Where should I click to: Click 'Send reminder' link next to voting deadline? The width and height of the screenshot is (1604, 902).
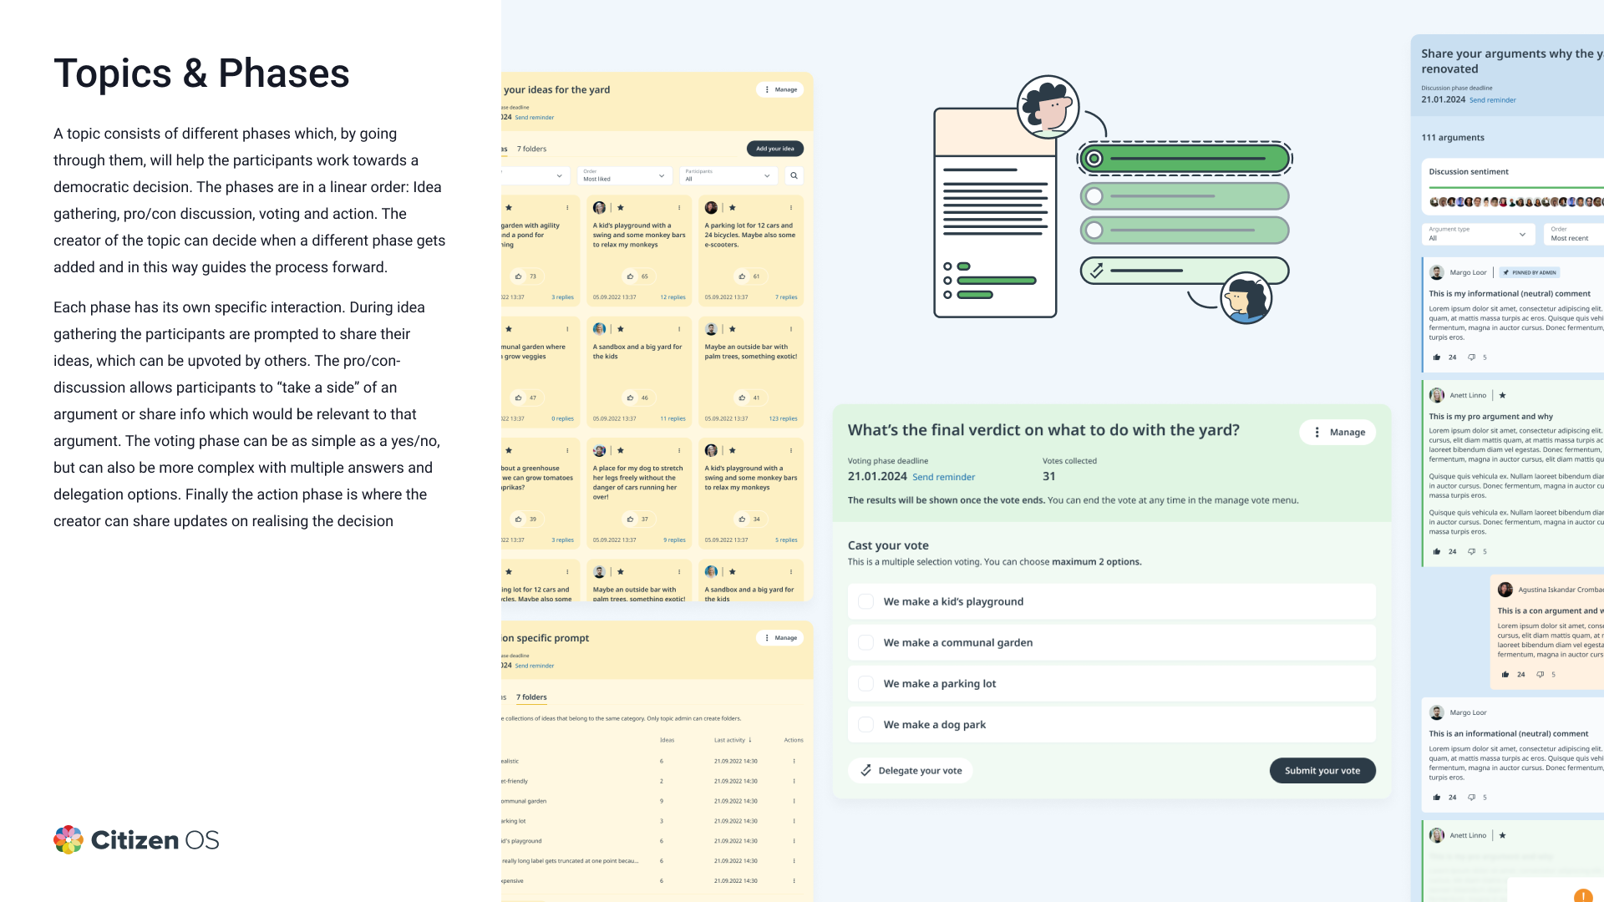tap(943, 477)
